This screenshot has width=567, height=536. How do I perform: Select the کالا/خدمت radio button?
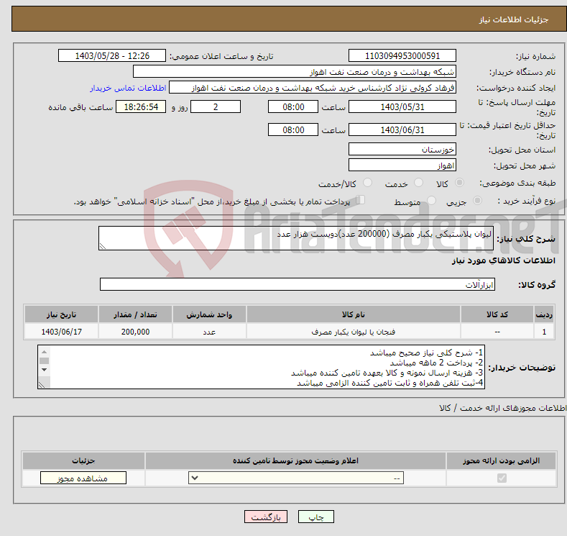367,183
